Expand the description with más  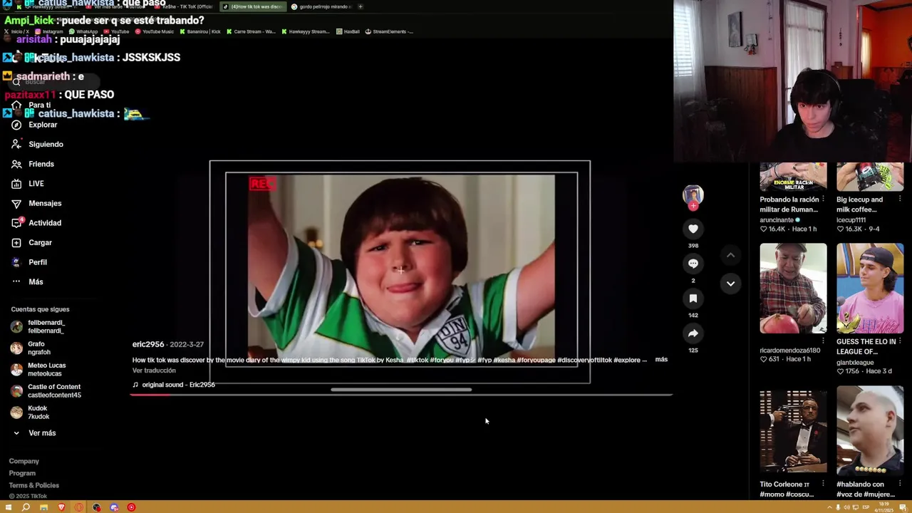pyautogui.click(x=661, y=360)
